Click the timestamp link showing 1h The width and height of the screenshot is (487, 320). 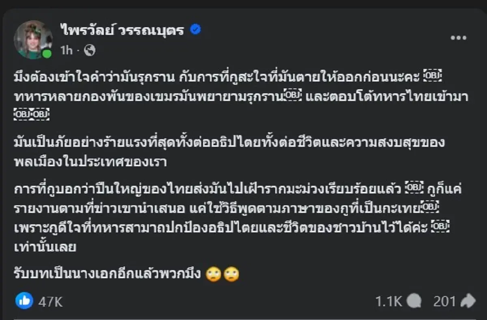point(66,51)
